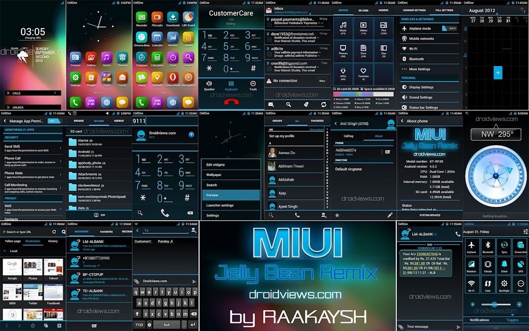529x331 pixels.
Task: Toggle Airplane mode switch in settings
Action: tap(449, 28)
